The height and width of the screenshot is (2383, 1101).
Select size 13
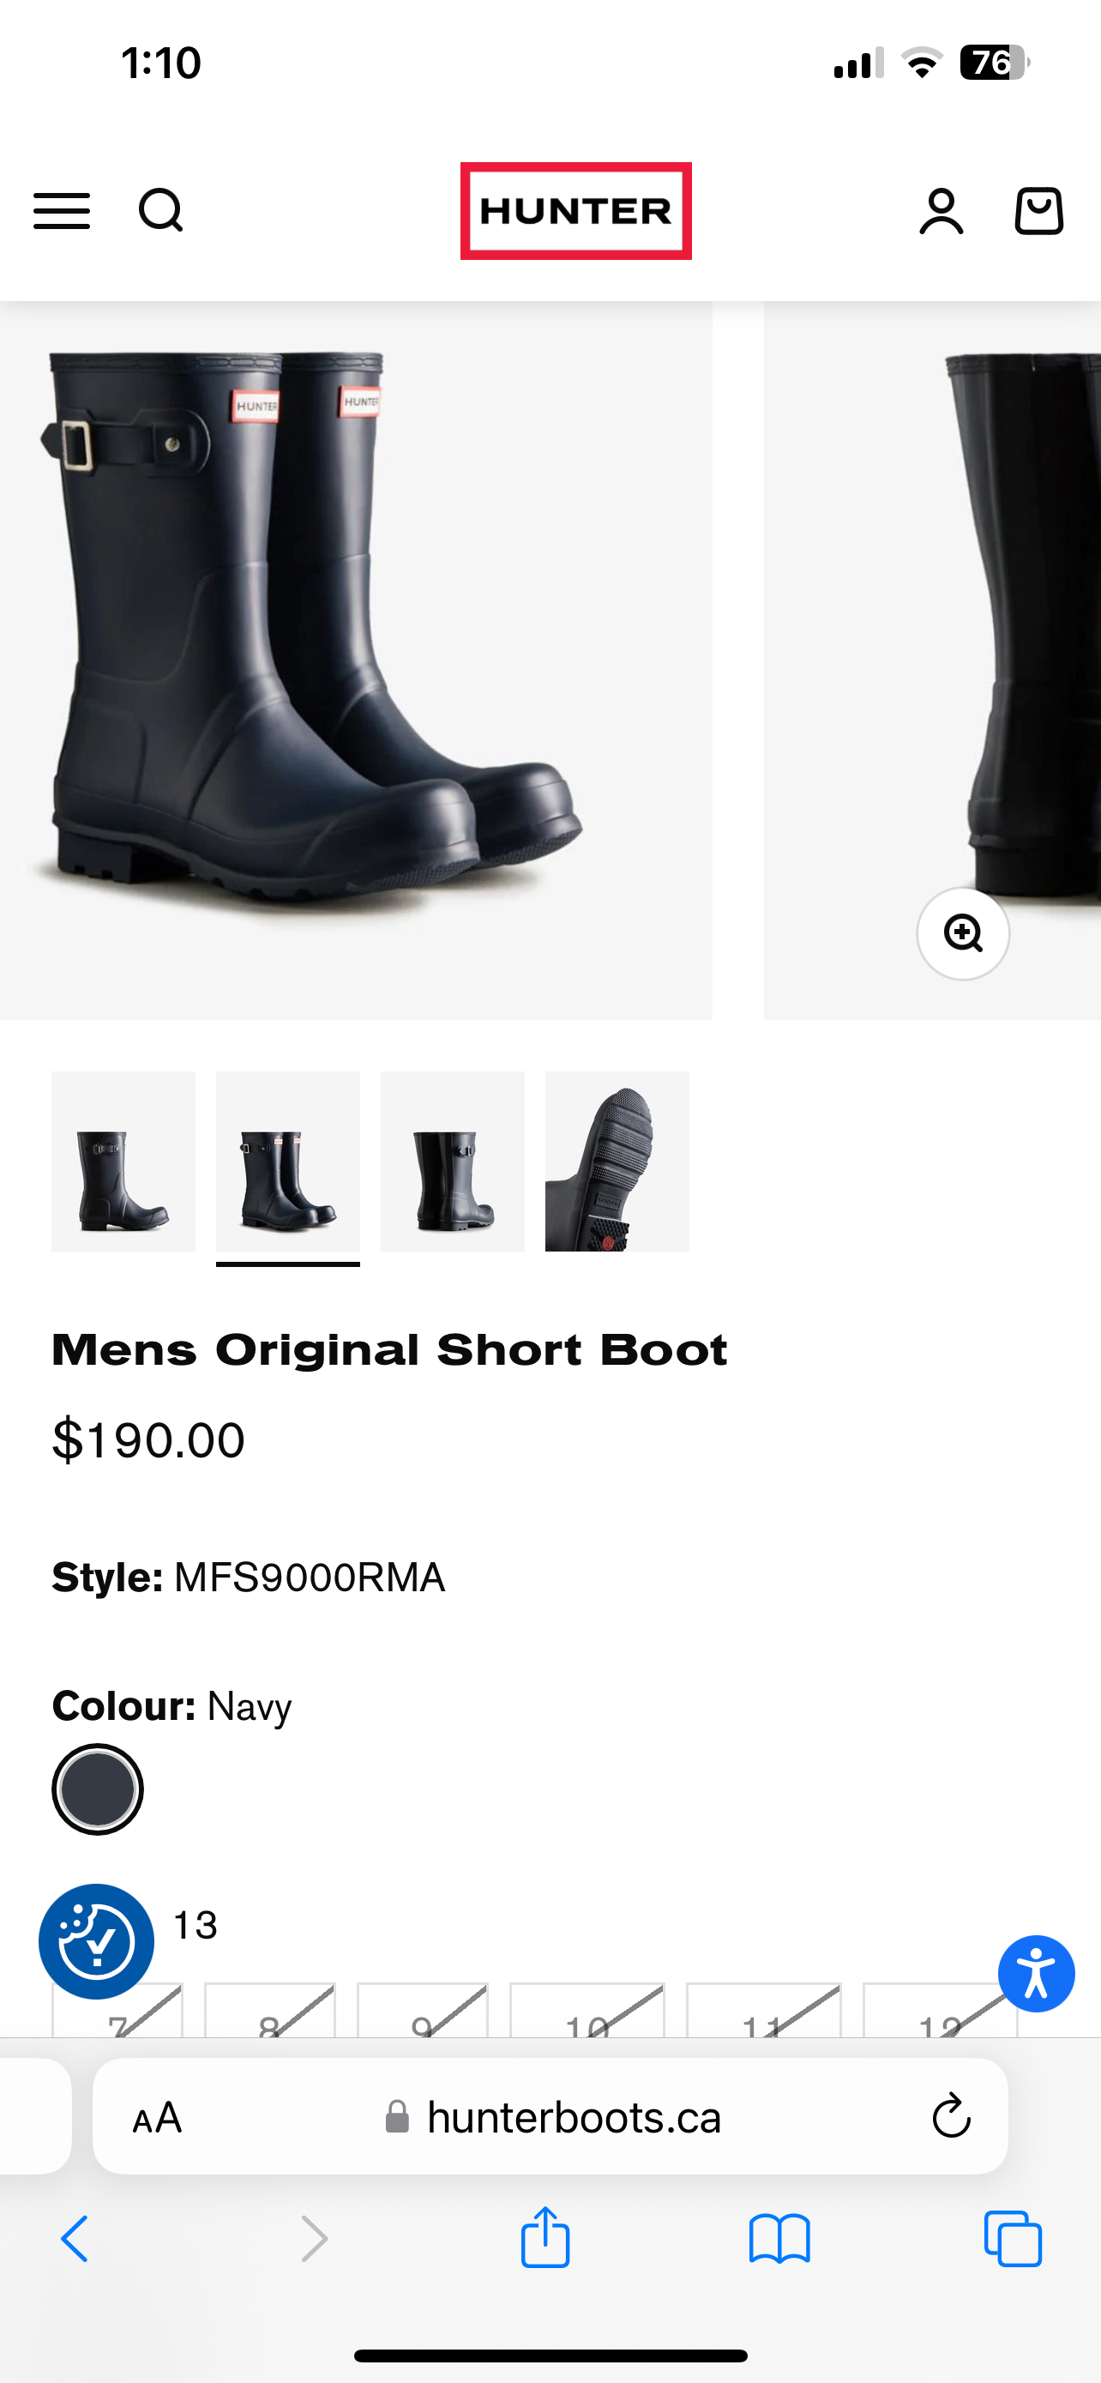[x=194, y=1924]
